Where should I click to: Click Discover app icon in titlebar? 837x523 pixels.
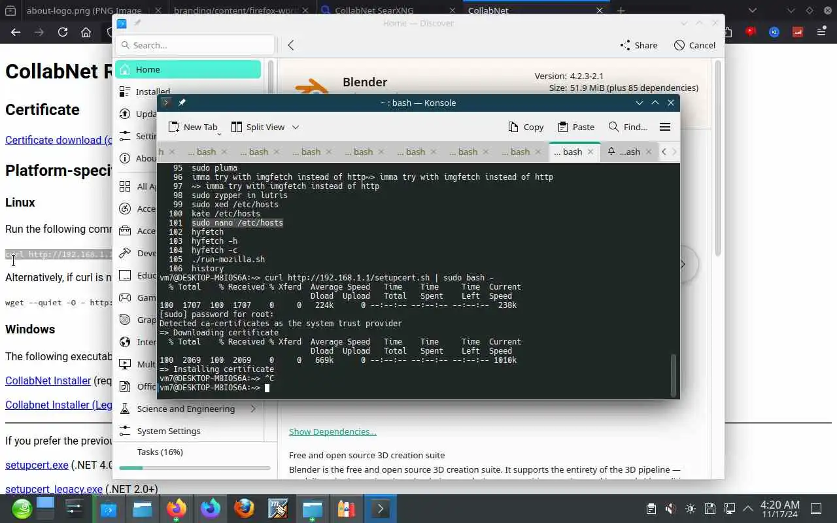coord(122,24)
